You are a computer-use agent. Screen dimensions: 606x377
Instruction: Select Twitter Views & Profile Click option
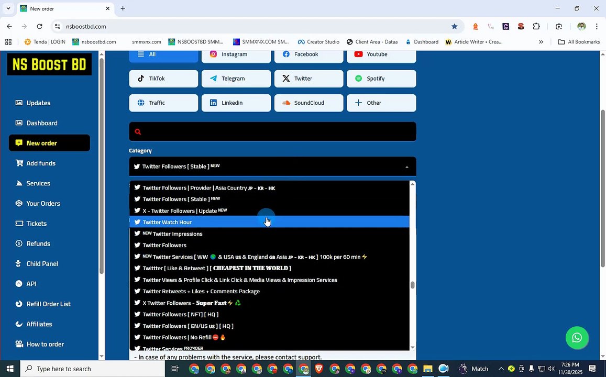(269, 280)
